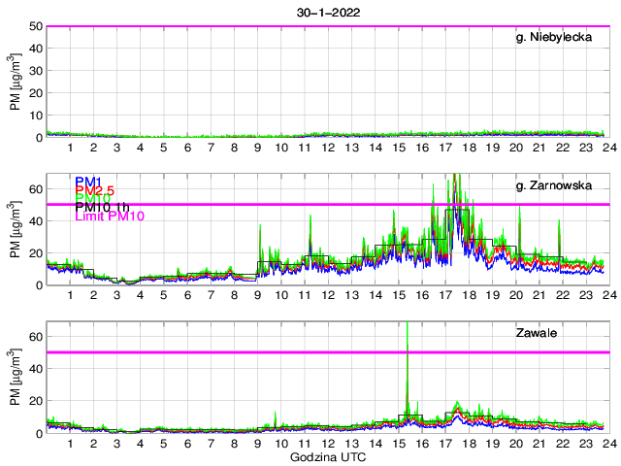Click the chart title 30-1-2022
The width and height of the screenshot is (621, 466).
point(326,13)
